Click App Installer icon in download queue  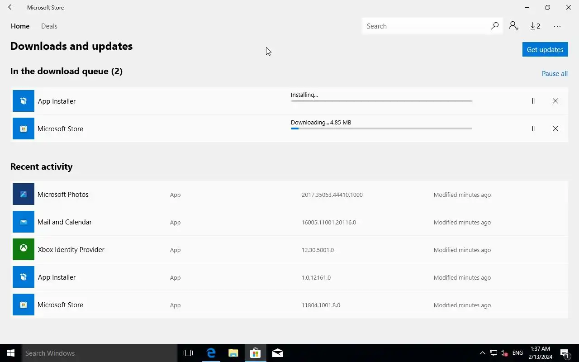(24, 101)
